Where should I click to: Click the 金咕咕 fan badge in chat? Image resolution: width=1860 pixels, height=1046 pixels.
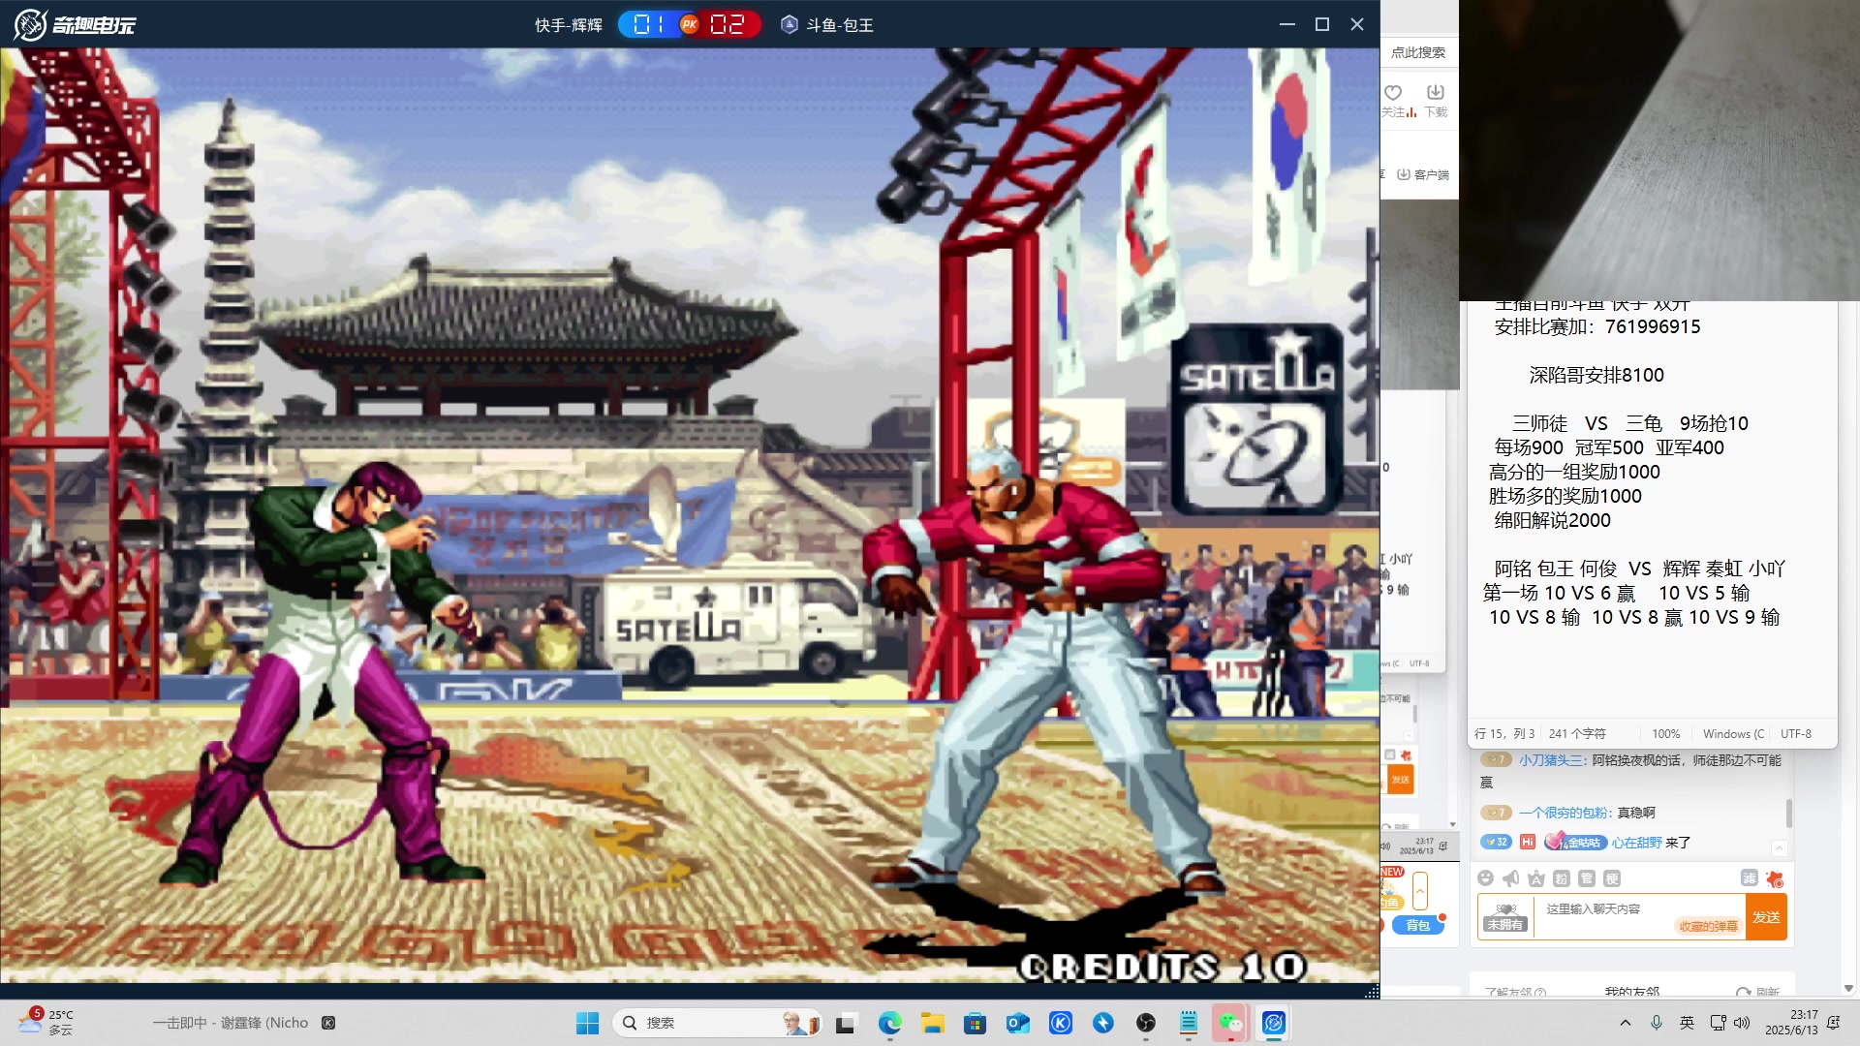coord(1576,842)
